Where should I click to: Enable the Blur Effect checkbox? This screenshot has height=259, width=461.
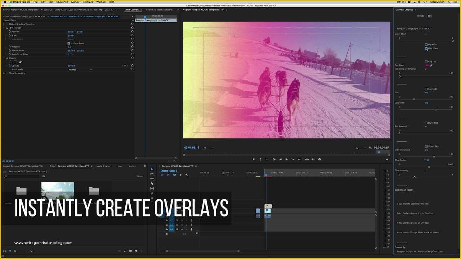[426, 123]
